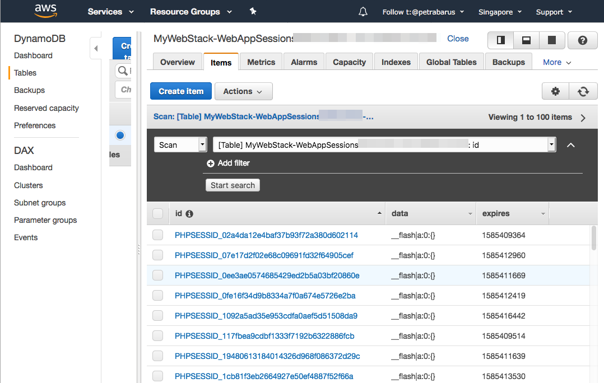
Task: Switch to side-by-side split layout icon
Action: [x=501, y=40]
